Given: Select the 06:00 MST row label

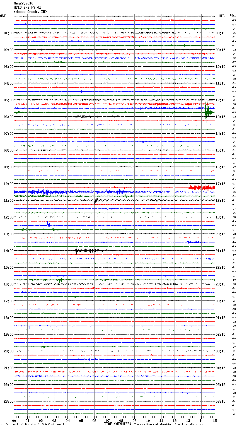Looking at the screenshot, I should pos(8,117).
